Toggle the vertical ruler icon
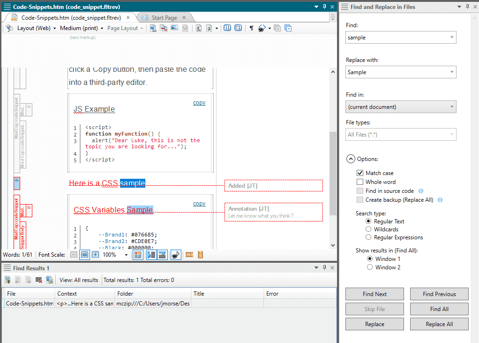The image size is (479, 343). pyautogui.click(x=201, y=255)
